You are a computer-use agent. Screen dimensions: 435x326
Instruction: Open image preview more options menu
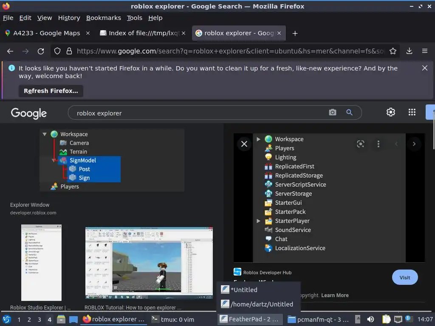click(378, 144)
